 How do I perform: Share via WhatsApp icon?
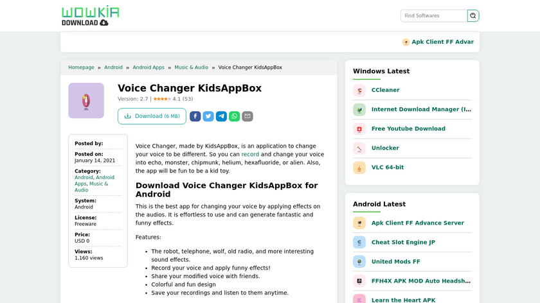click(x=234, y=116)
